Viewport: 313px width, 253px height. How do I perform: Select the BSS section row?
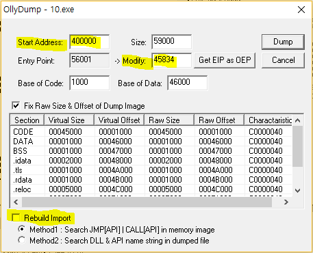[x=151, y=151]
